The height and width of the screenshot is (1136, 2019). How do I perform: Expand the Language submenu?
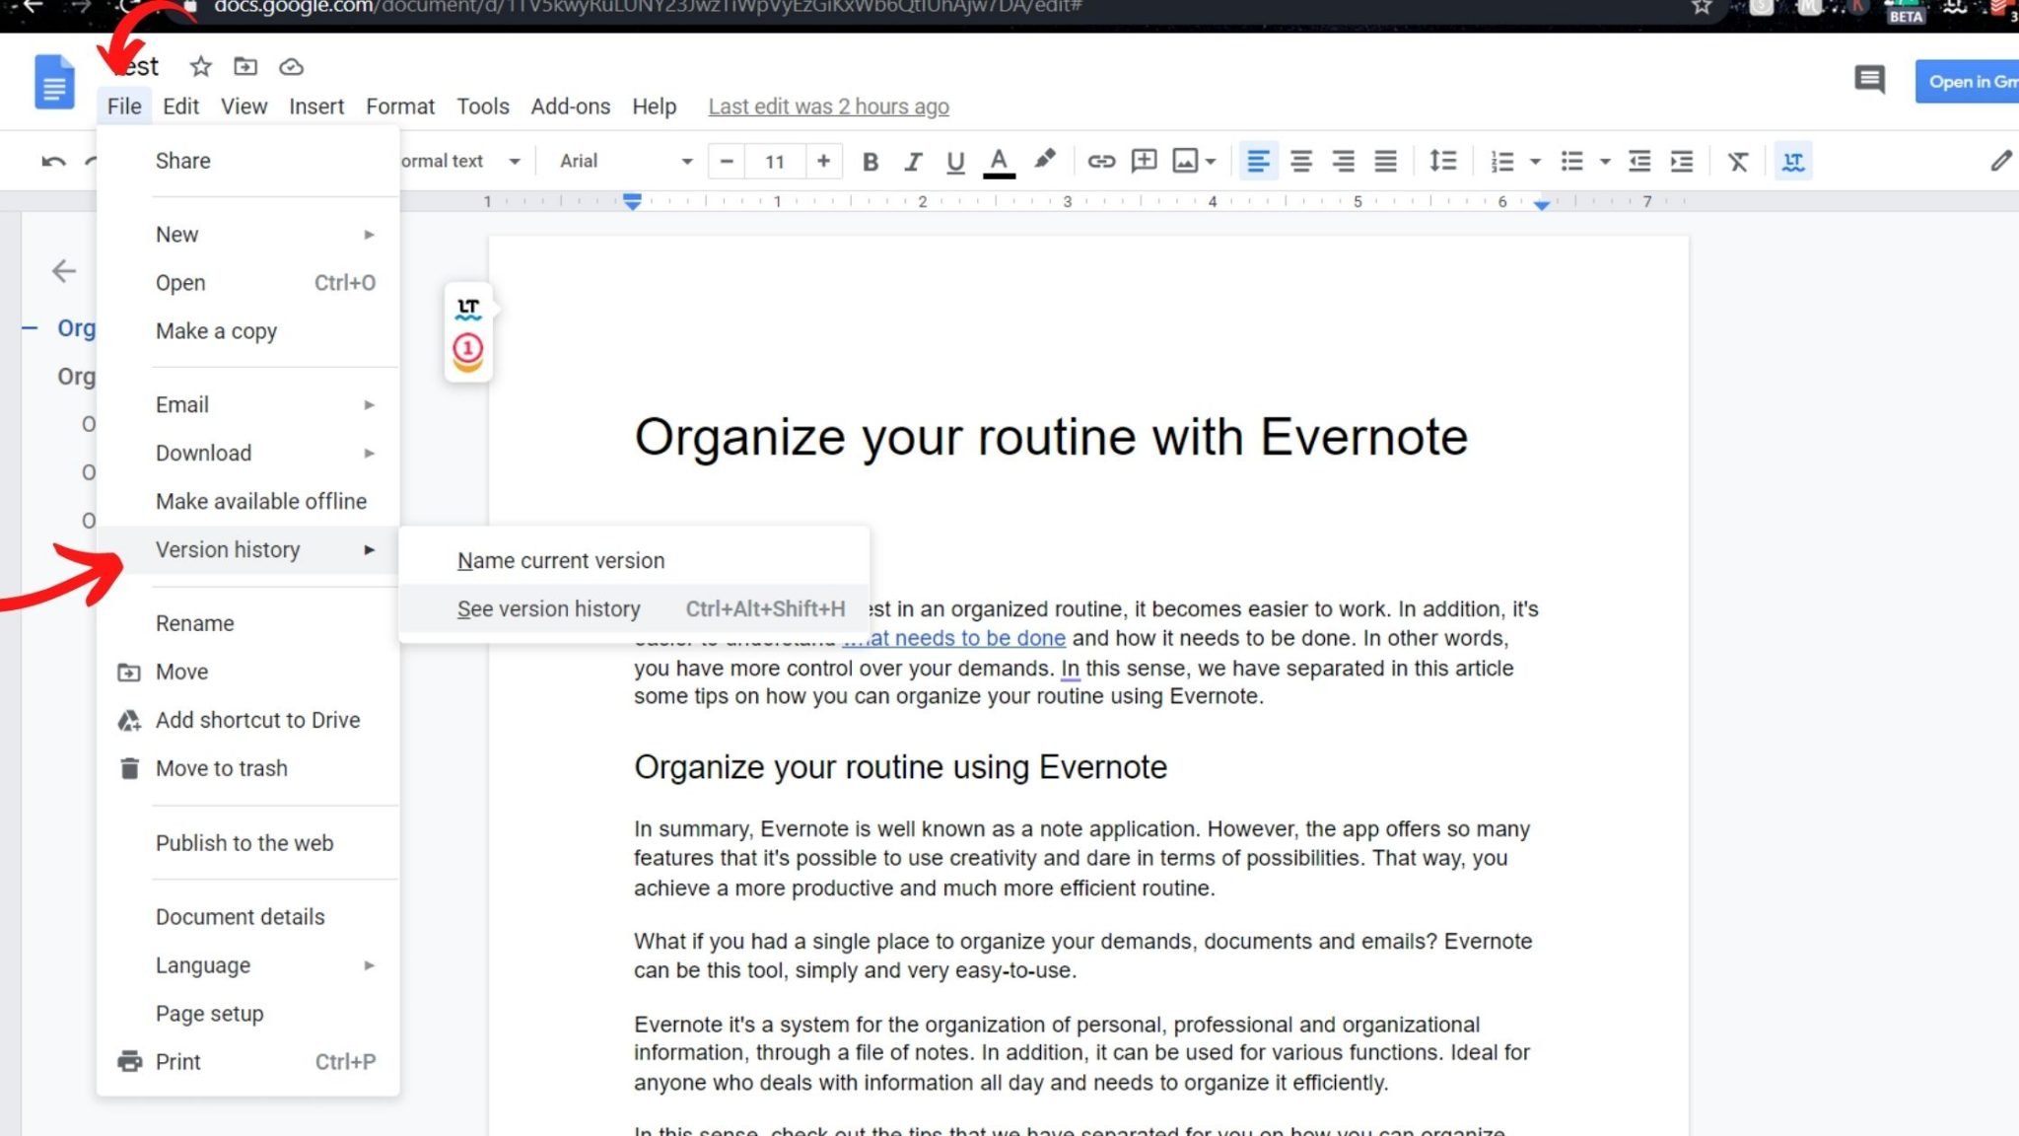coord(248,965)
